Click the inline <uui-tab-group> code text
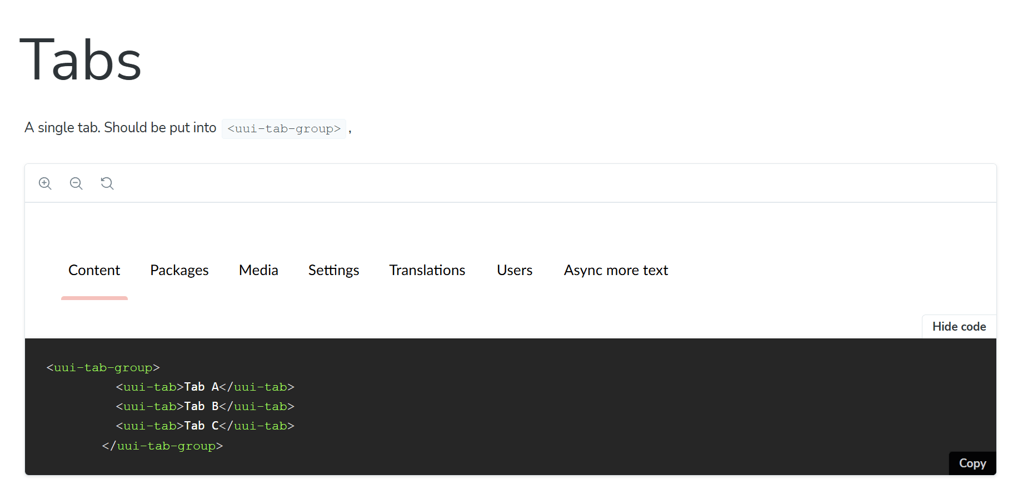 tap(284, 129)
